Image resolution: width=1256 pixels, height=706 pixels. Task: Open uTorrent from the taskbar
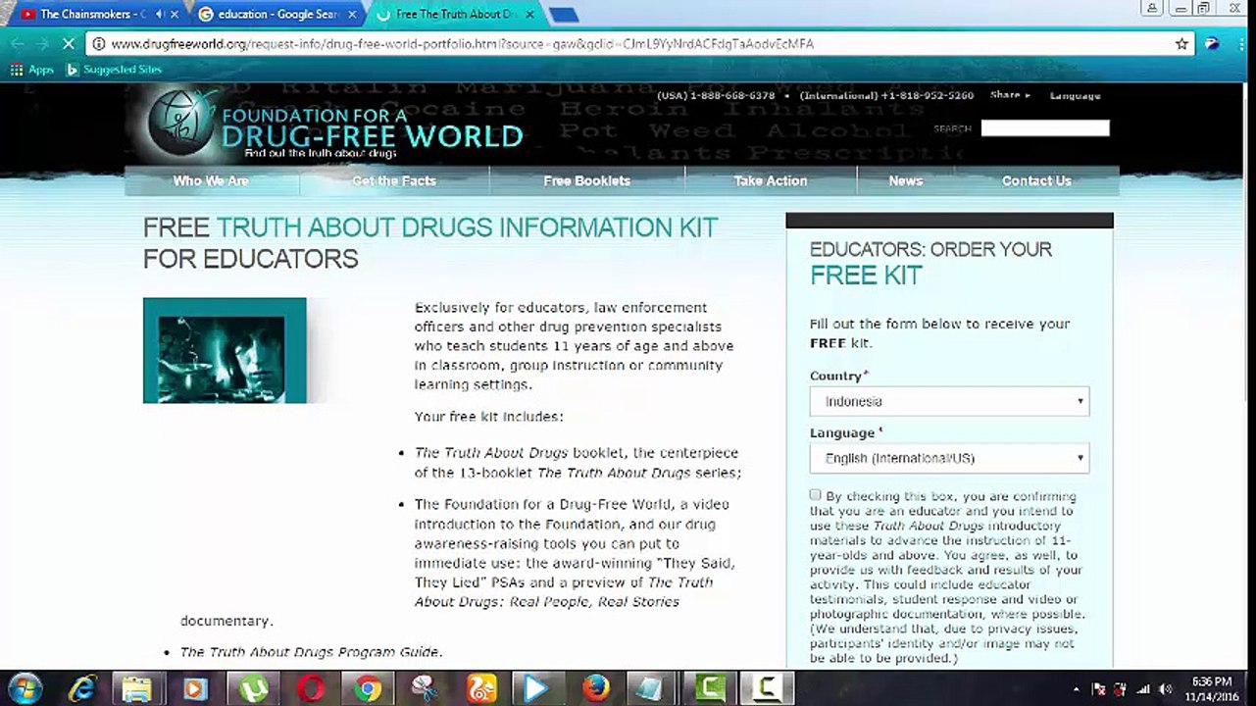[253, 688]
